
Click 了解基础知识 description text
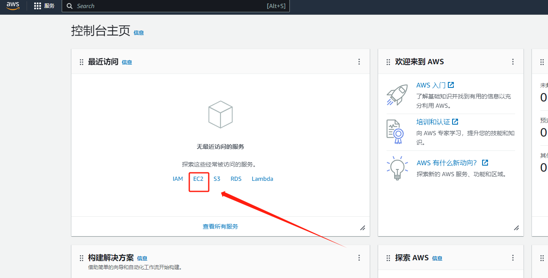[x=463, y=101]
